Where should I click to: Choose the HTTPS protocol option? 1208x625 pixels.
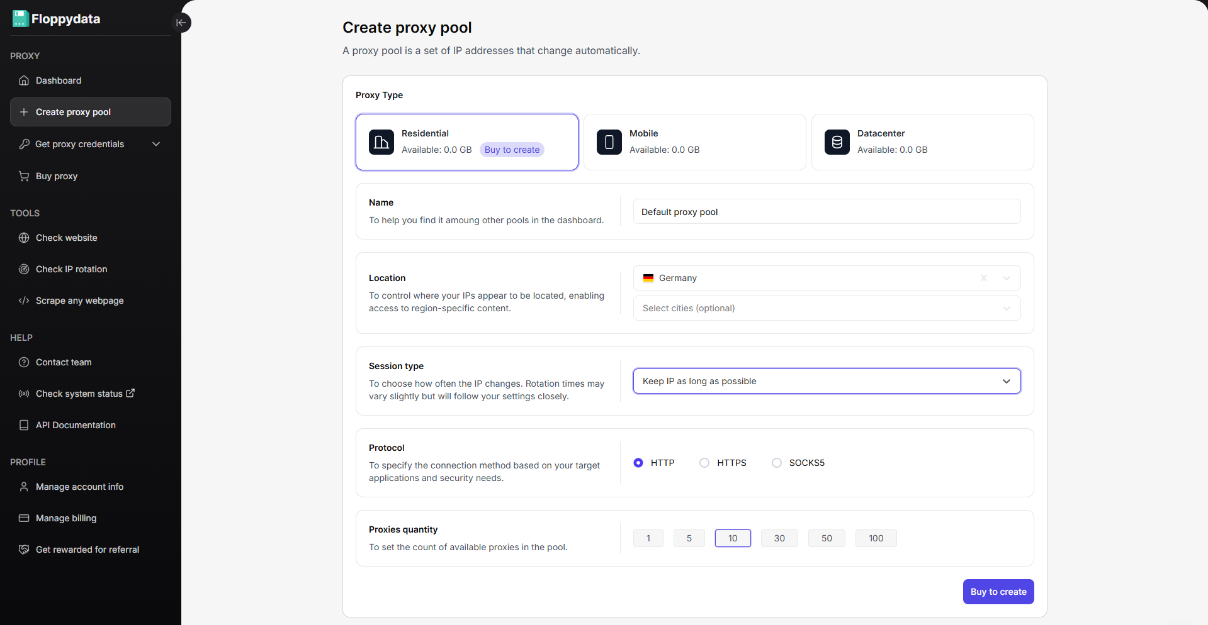[704, 463]
